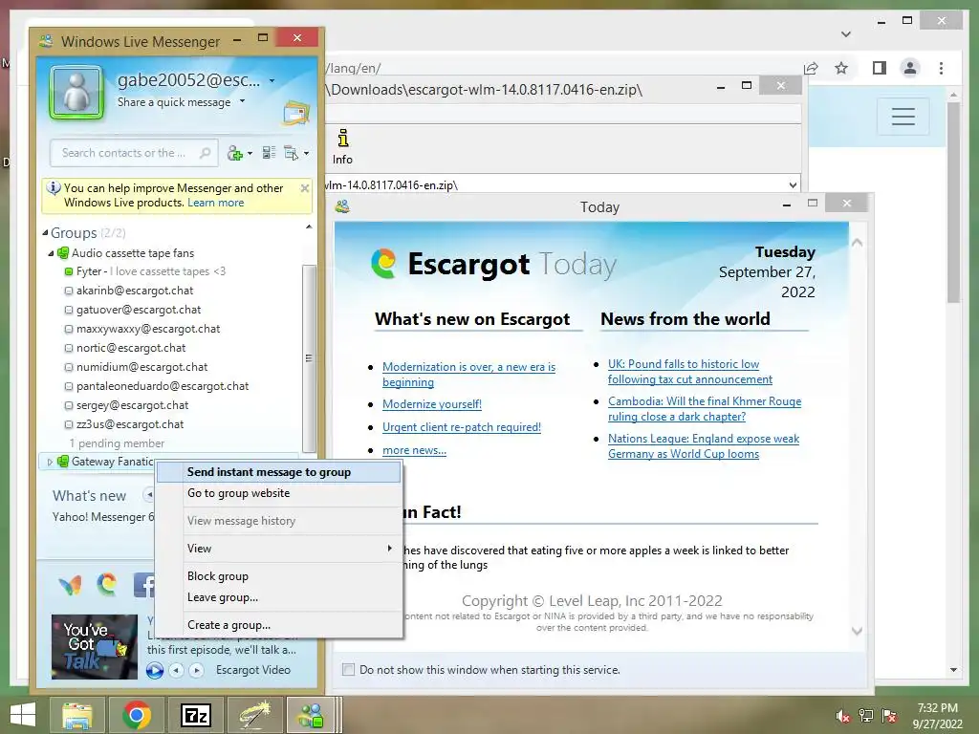Click the change contact list layout icon
Image resolution: width=979 pixels, height=734 pixels.
click(x=269, y=152)
